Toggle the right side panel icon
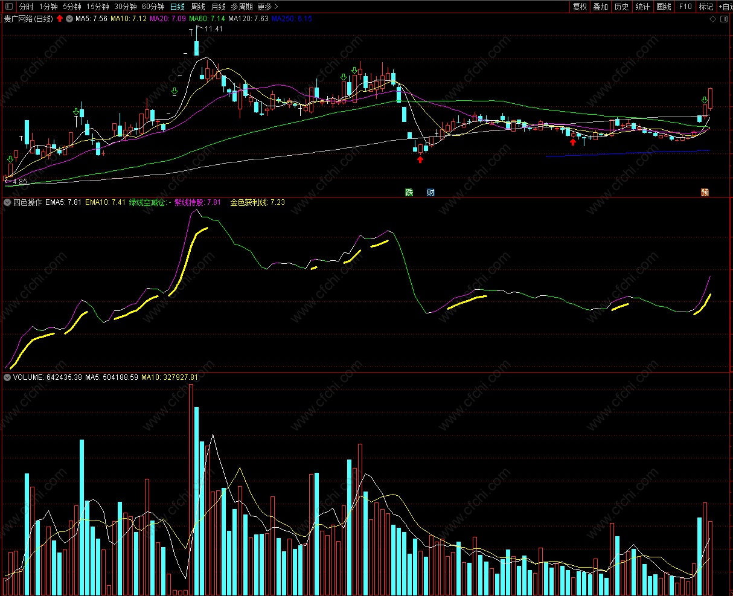Viewport: 733px width, 596px height. click(724, 19)
